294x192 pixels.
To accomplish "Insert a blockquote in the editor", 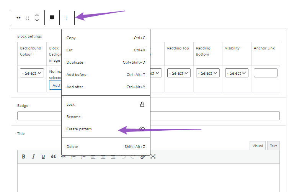I will 53,156.
